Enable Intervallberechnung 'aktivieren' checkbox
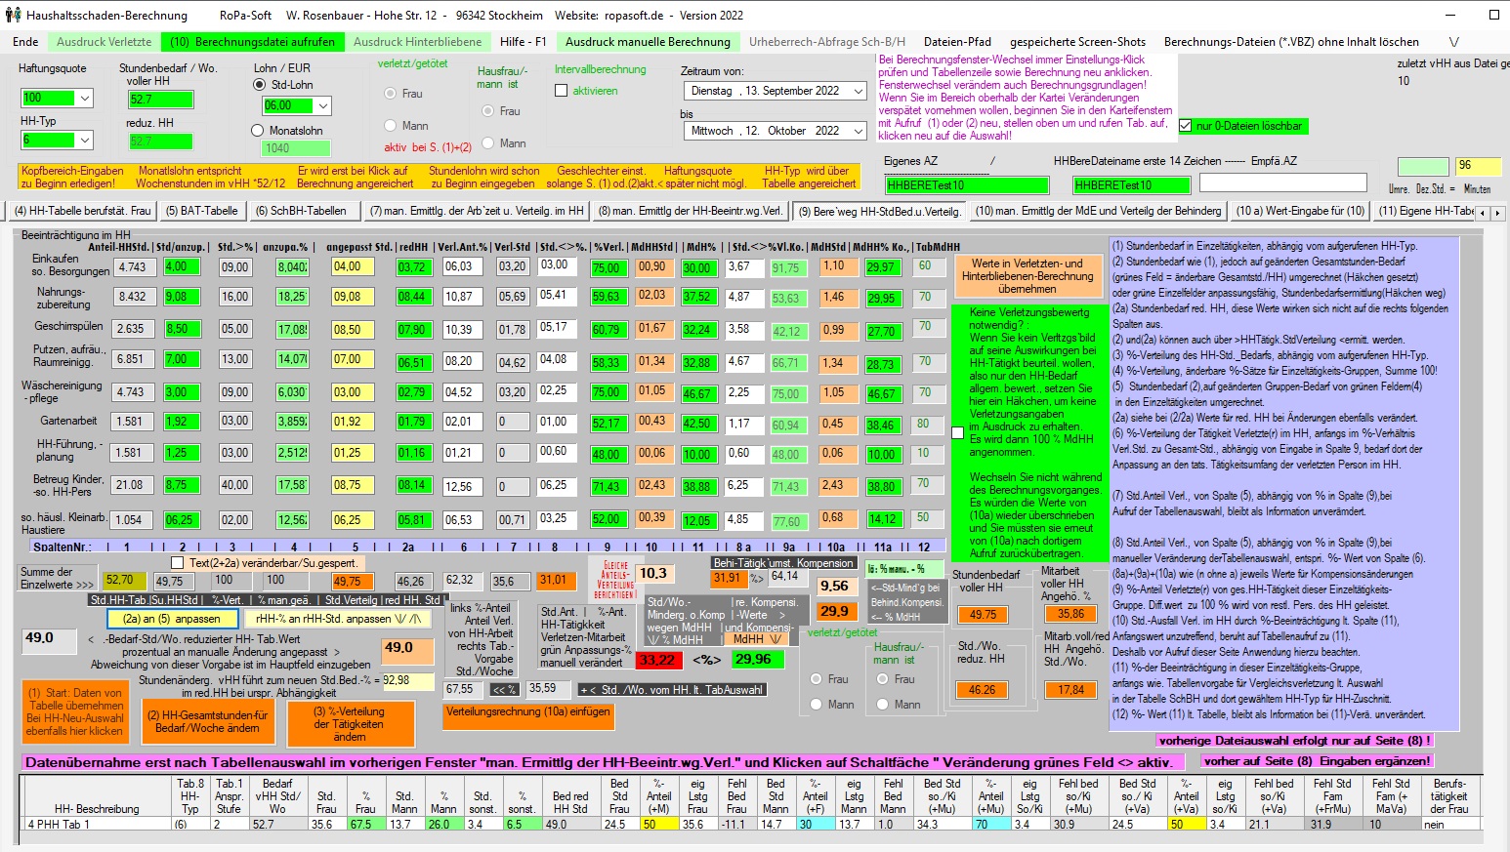Image resolution: width=1510 pixels, height=852 pixels. (561, 91)
